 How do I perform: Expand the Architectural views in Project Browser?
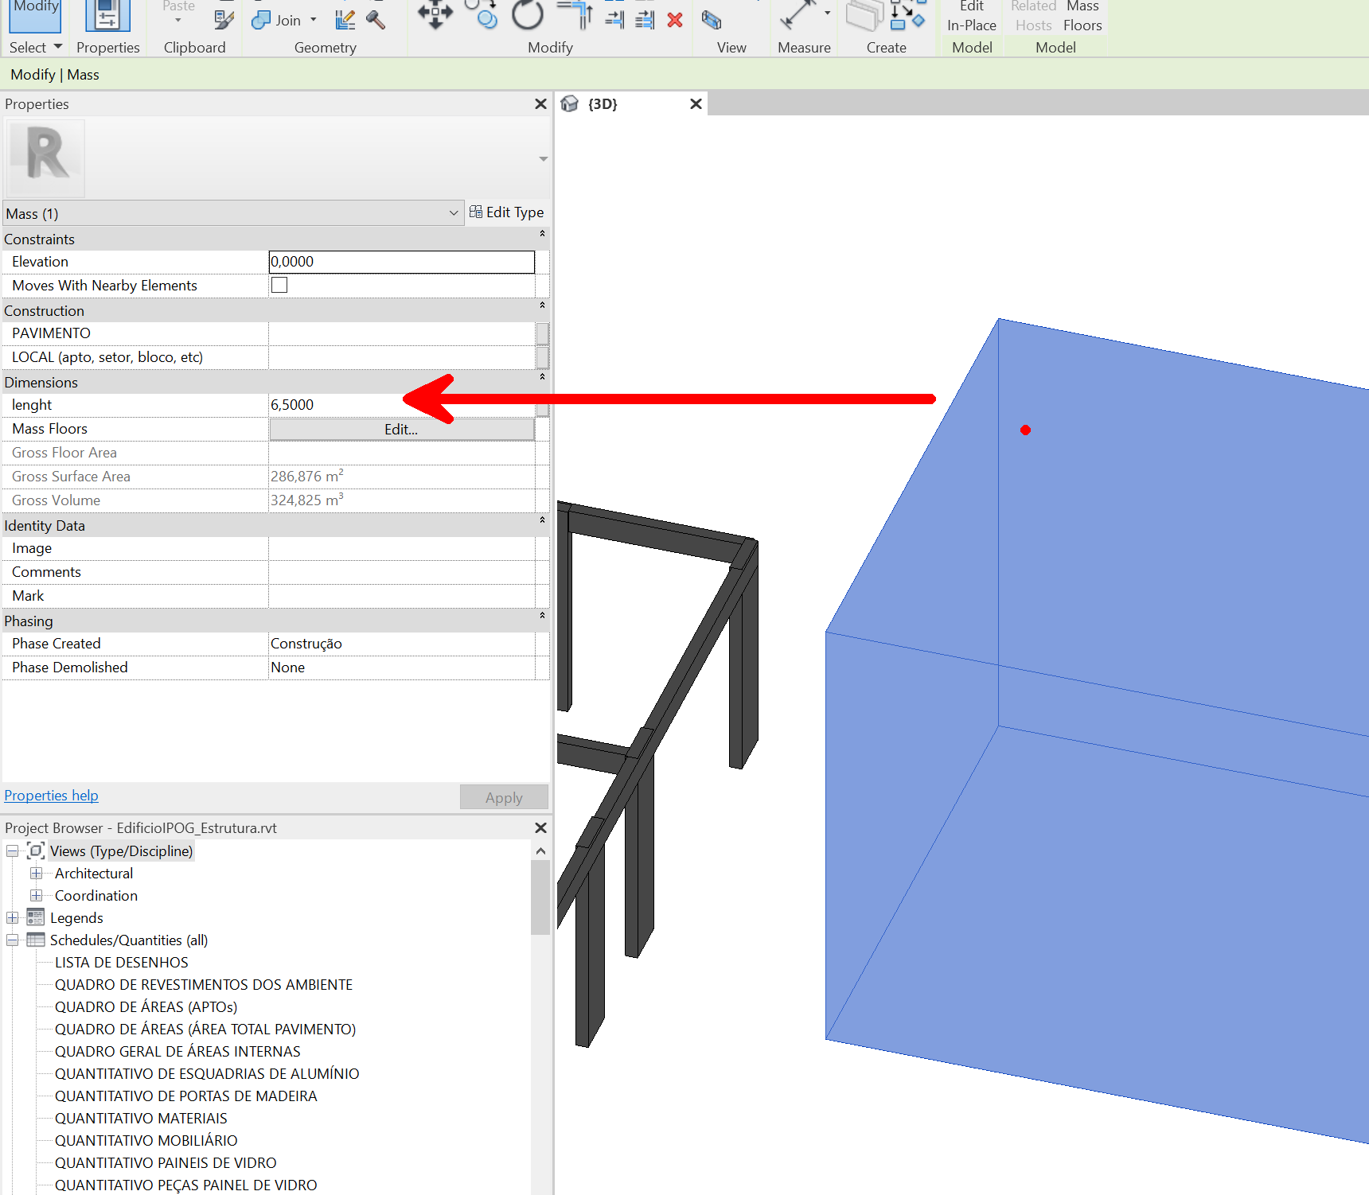(x=37, y=873)
